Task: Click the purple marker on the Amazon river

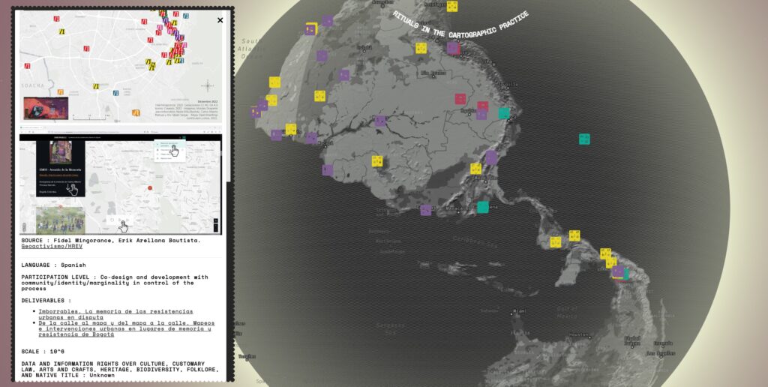Action: (380, 121)
